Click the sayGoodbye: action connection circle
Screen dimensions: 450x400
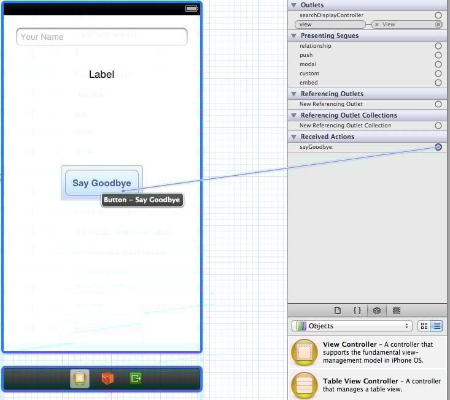tap(438, 147)
